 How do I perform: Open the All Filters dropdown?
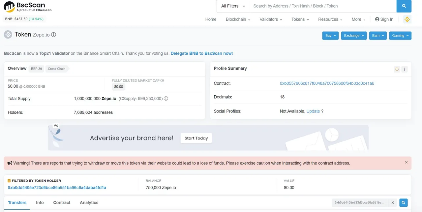[233, 6]
